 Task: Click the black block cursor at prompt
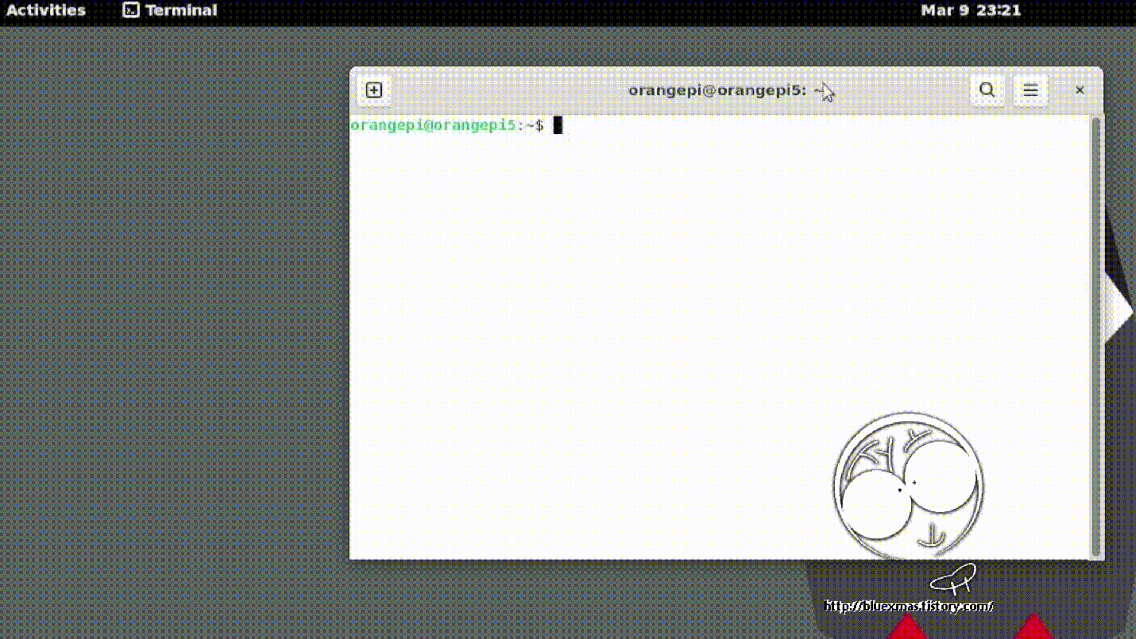tap(557, 125)
